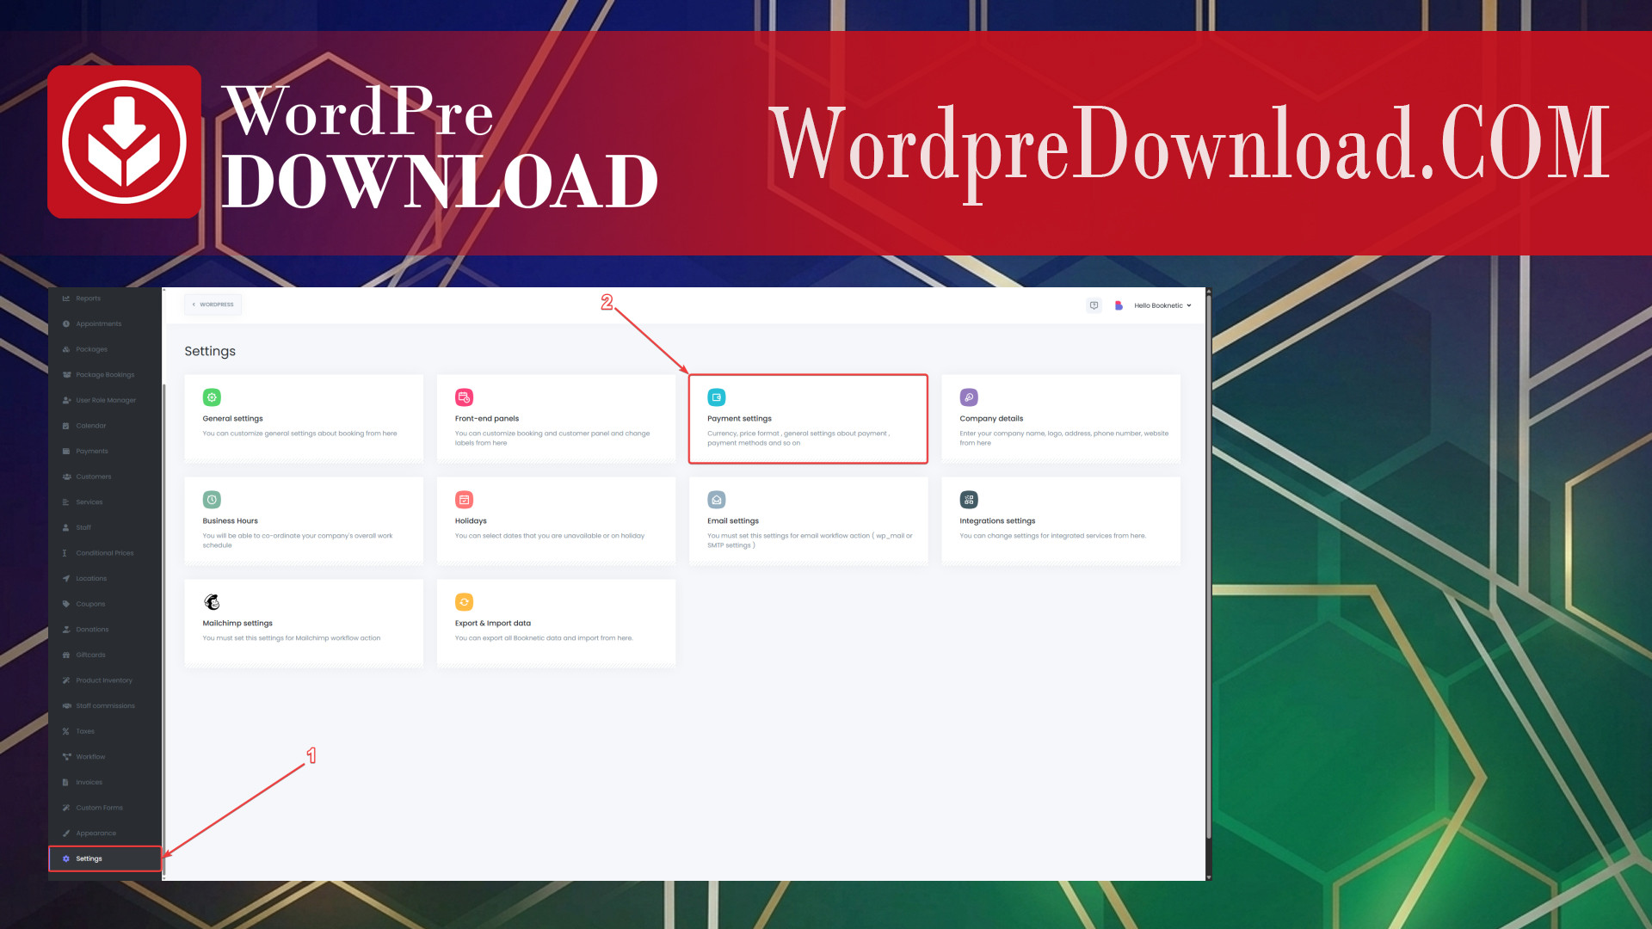The height and width of the screenshot is (929, 1652).
Task: Click the Booknetic logo icon in header
Action: coord(1119,305)
